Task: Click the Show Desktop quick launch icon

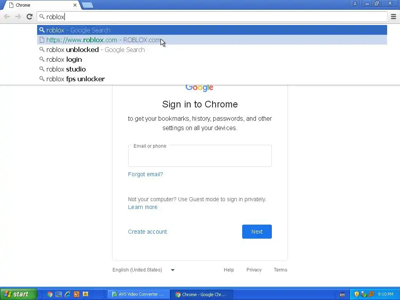Action: (x=59, y=295)
